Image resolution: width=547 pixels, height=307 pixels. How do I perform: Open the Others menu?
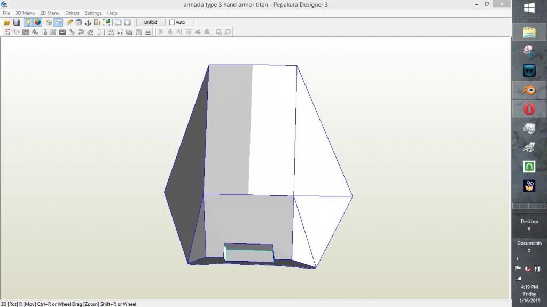pyautogui.click(x=72, y=13)
